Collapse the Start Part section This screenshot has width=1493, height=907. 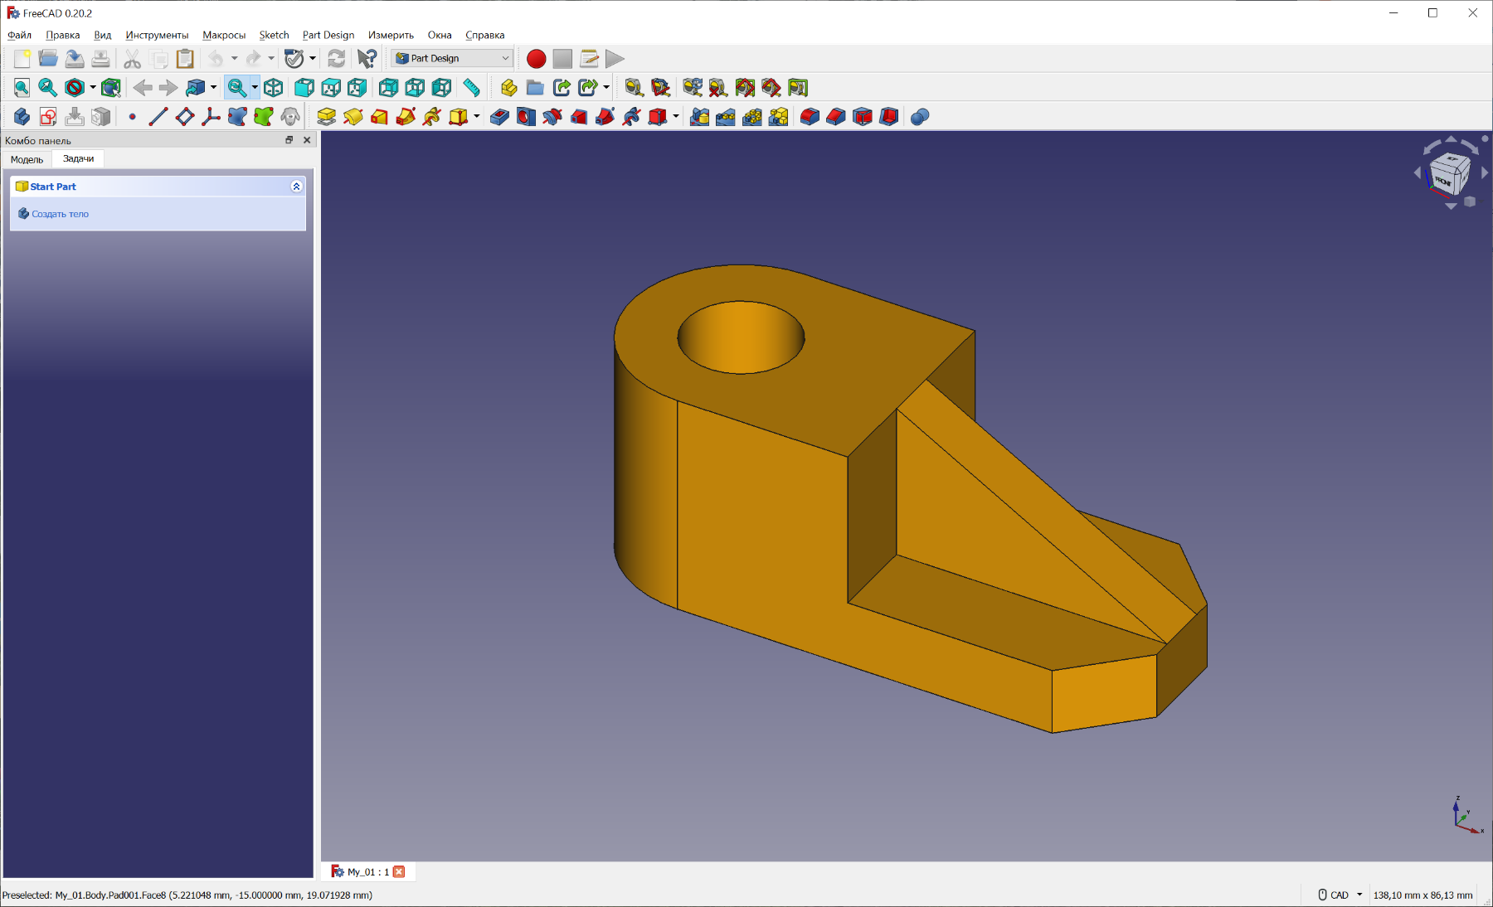(296, 187)
